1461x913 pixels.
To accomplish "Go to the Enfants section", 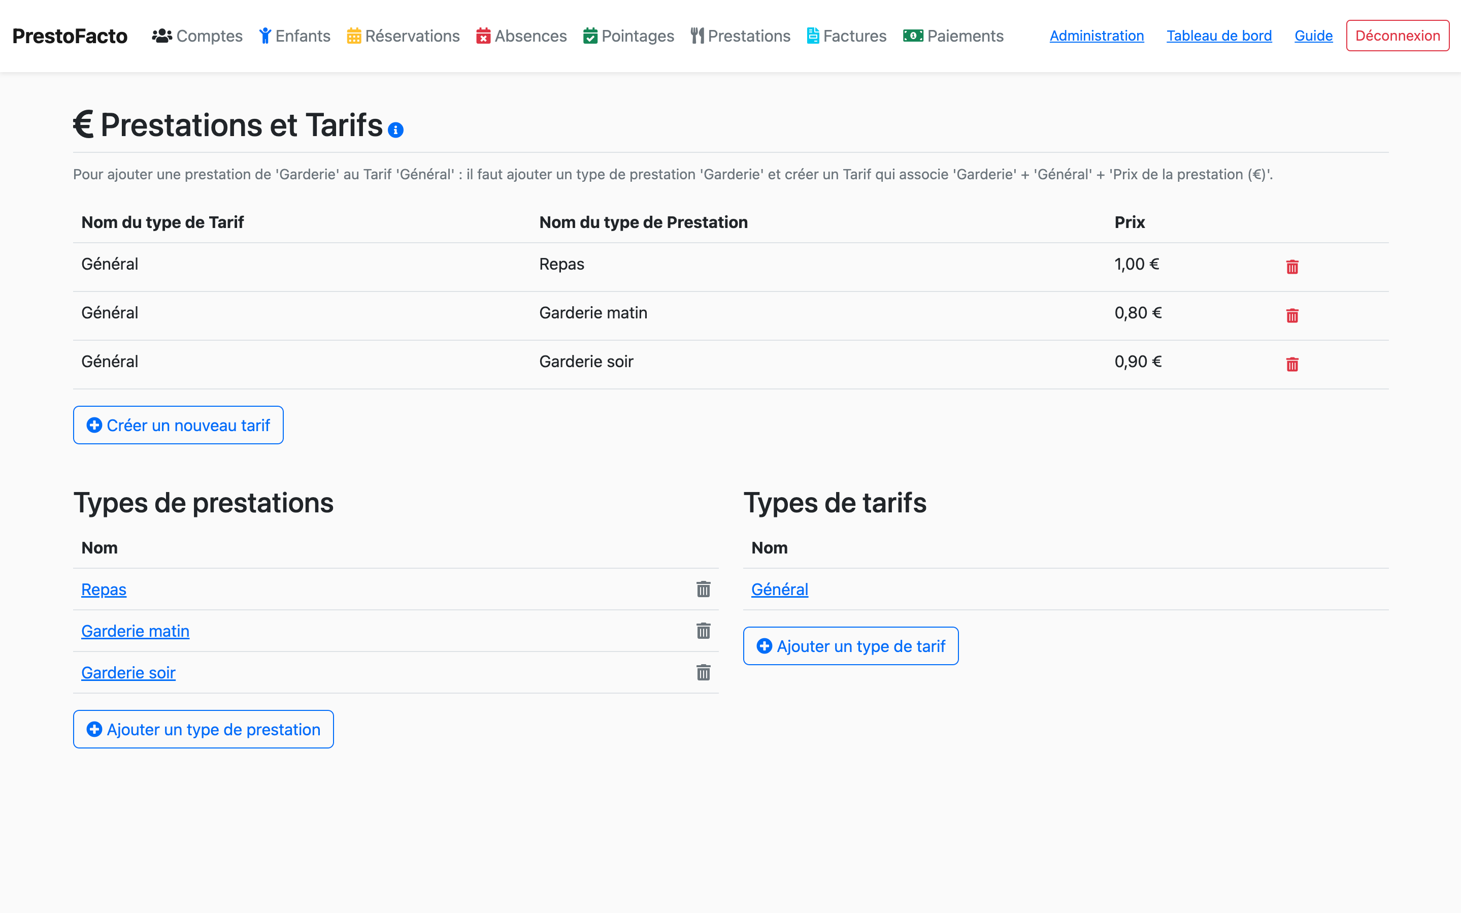I will click(x=295, y=36).
